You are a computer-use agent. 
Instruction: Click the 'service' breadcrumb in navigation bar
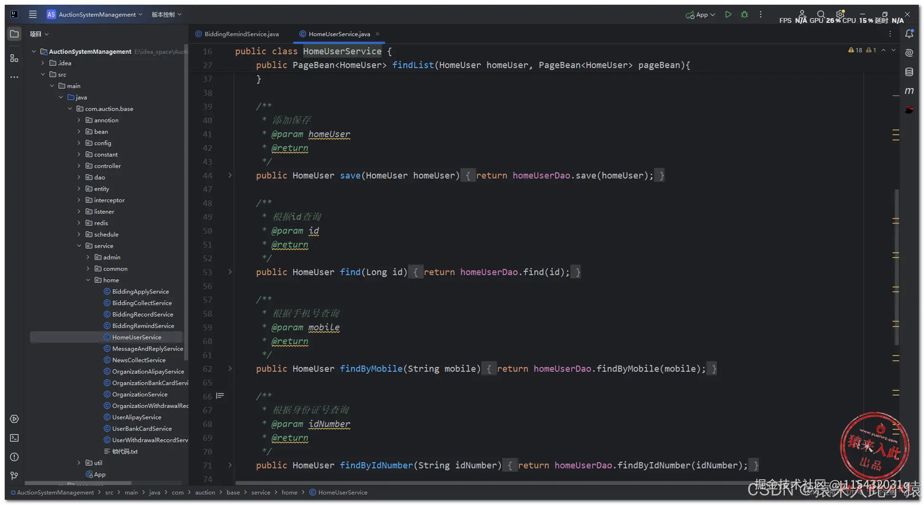click(x=260, y=492)
